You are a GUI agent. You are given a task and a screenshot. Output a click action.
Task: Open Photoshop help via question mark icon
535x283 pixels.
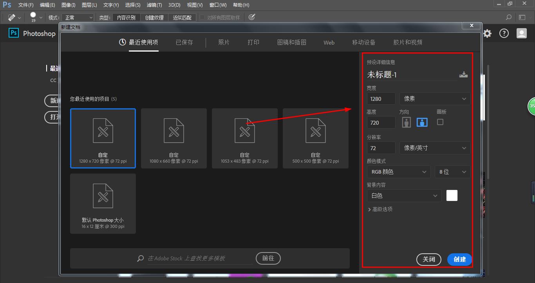click(504, 33)
